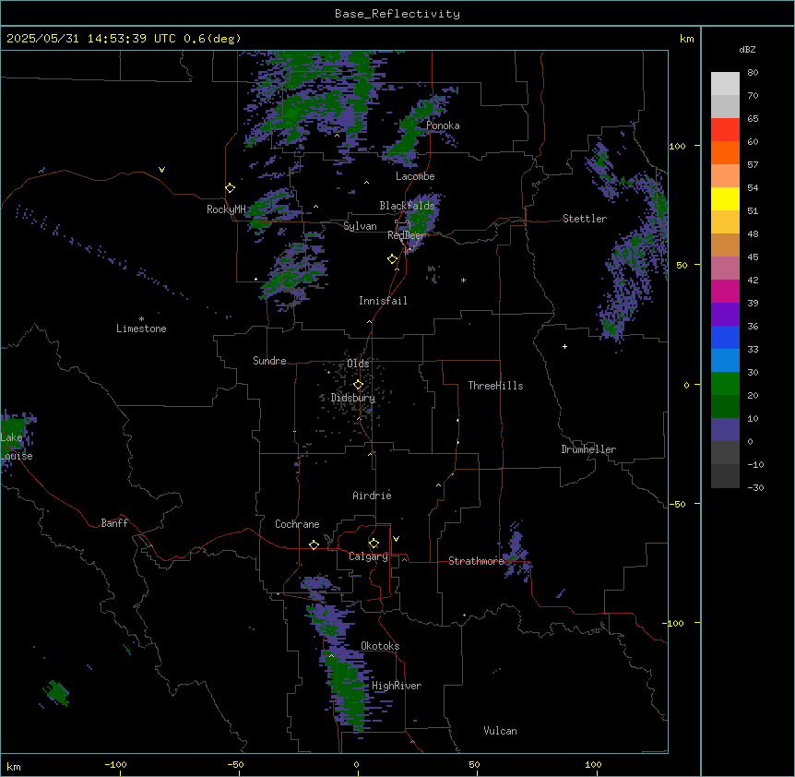Click the RockyMH label
This screenshot has height=777, width=795.
click(x=226, y=209)
